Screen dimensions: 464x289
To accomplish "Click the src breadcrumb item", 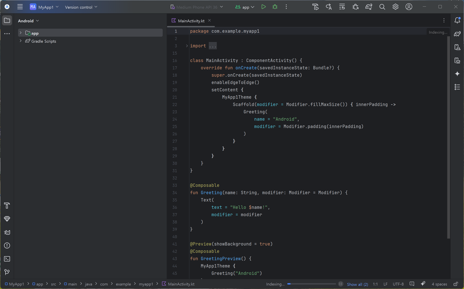I will tap(53, 284).
